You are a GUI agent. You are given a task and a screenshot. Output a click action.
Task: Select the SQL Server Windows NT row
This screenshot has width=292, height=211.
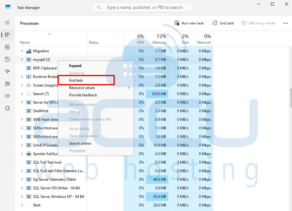[x=114, y=197]
